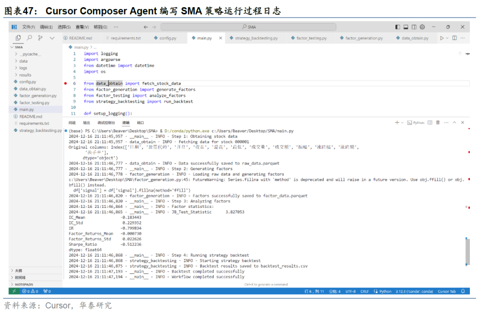Click main.py in the breadcrumb path
The image size is (481, 312).
pyautogui.click(x=82, y=47)
